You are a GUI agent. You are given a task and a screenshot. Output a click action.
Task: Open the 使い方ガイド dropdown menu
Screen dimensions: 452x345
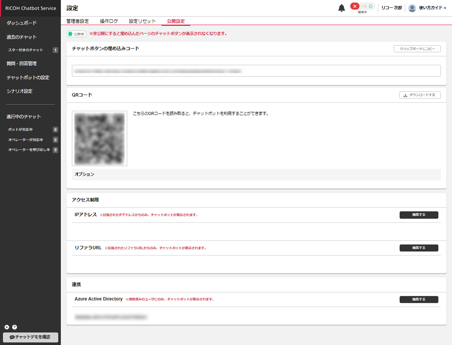(x=432, y=8)
